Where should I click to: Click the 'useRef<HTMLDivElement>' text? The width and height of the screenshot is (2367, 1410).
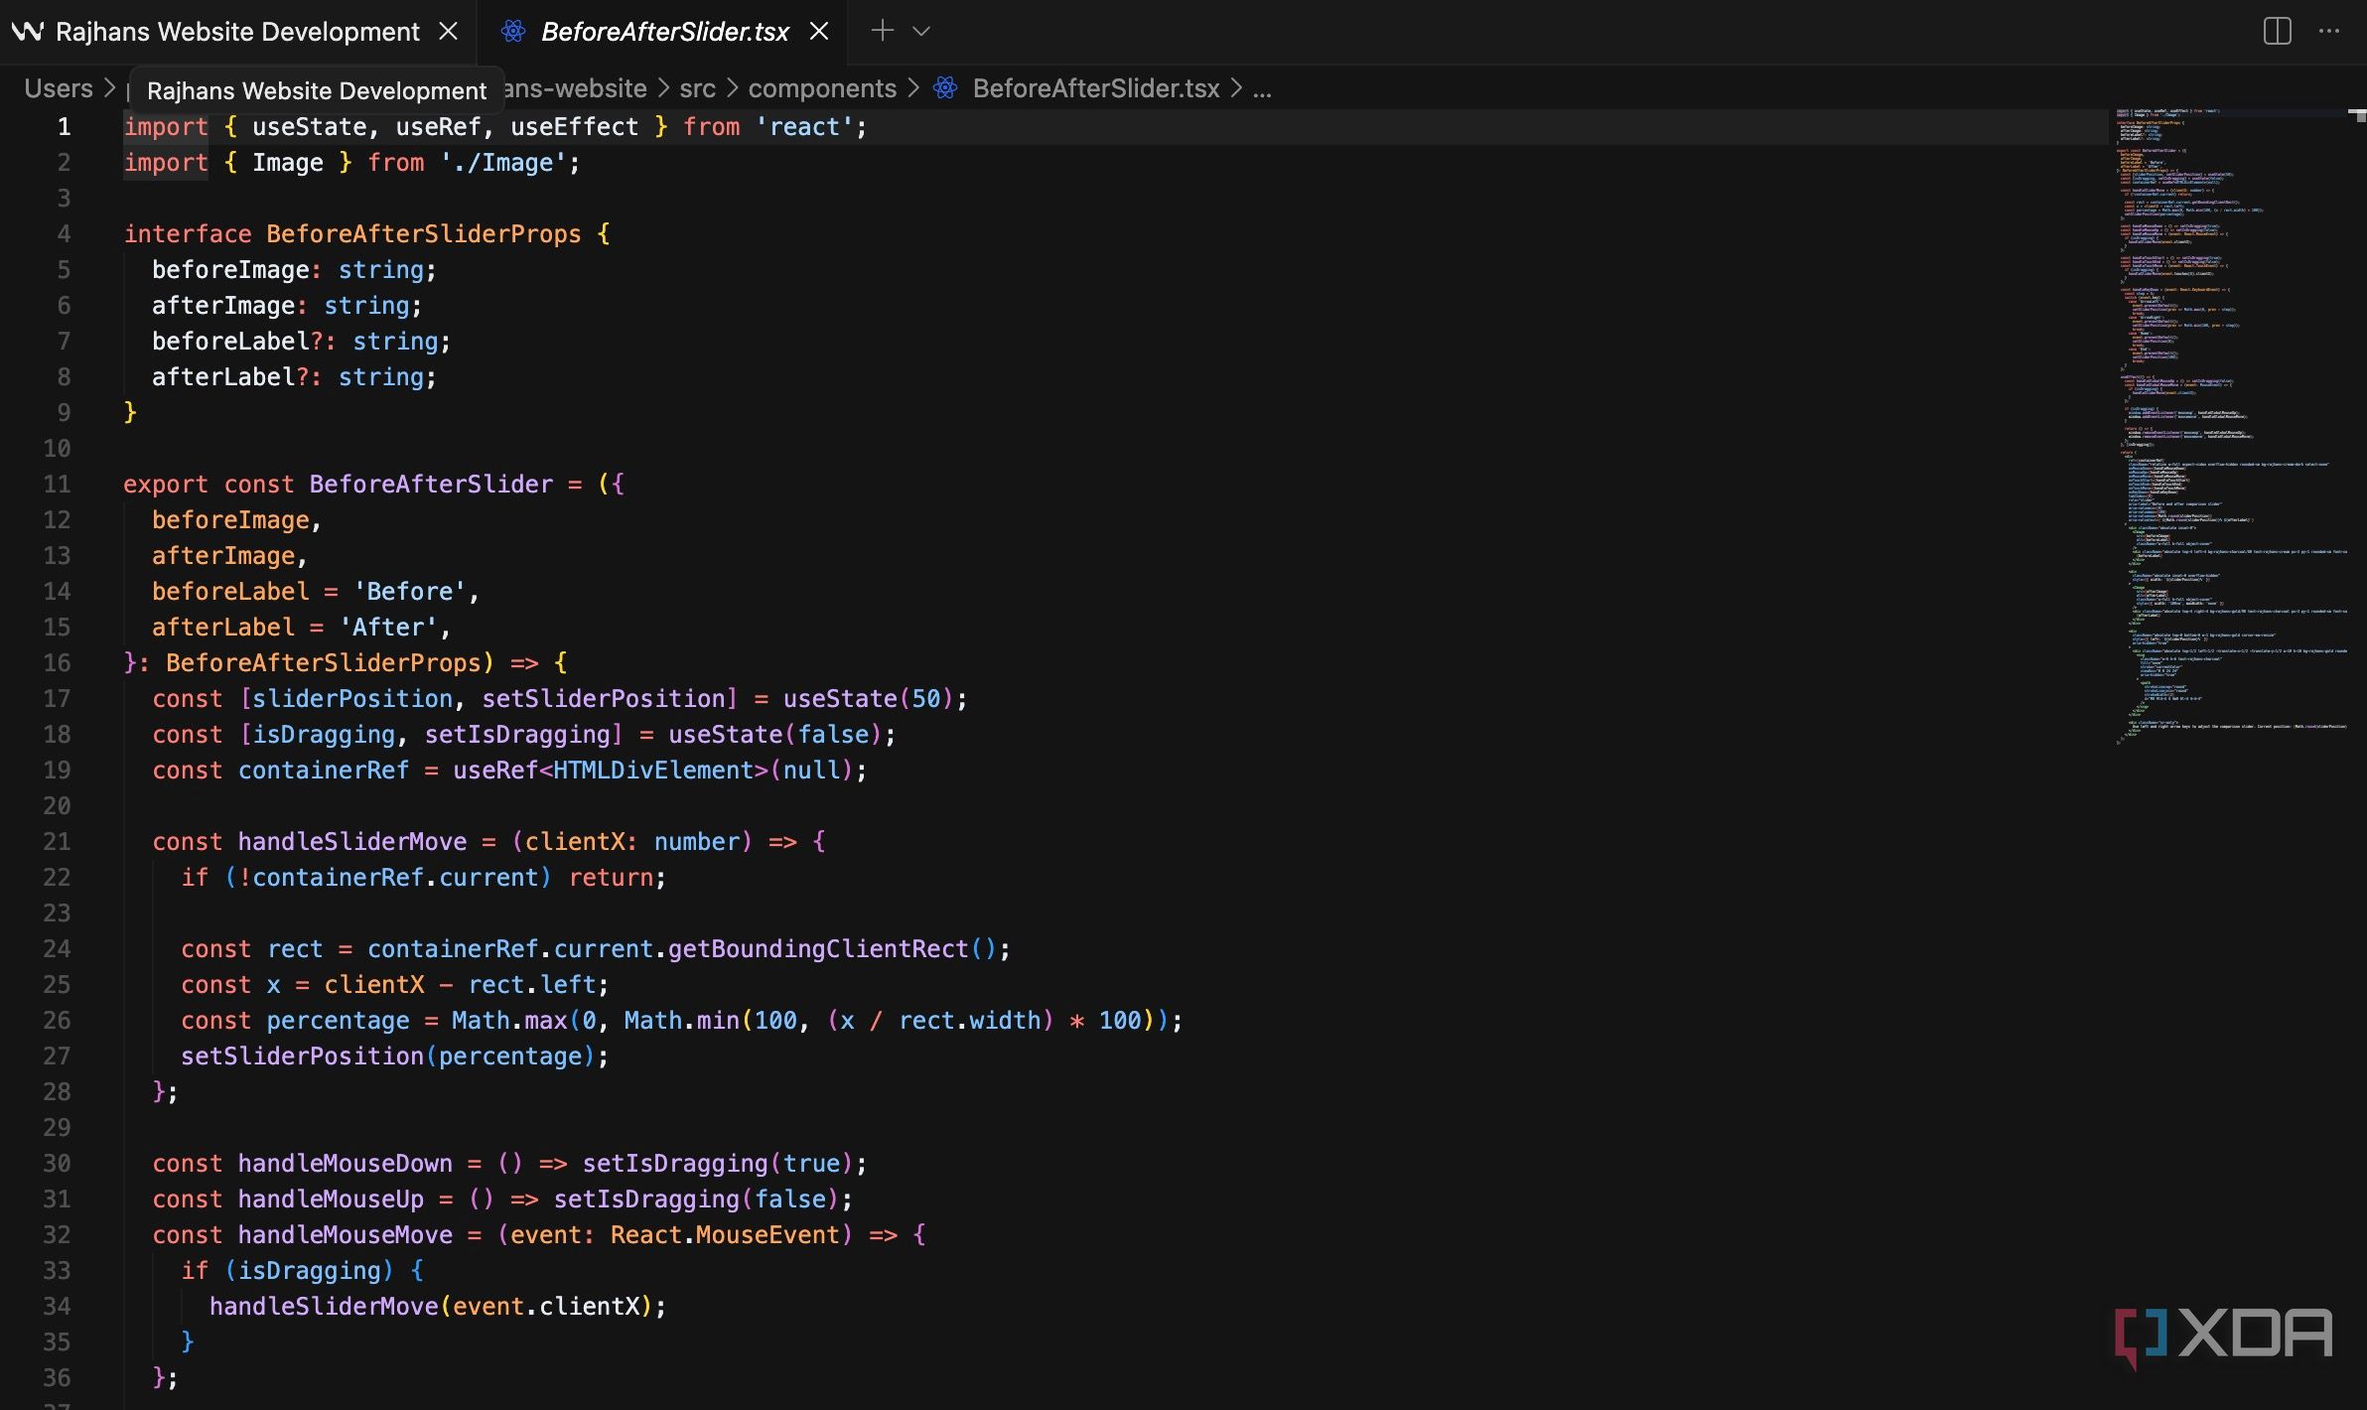(611, 770)
